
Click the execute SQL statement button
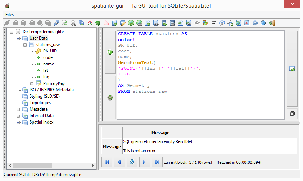point(292,69)
